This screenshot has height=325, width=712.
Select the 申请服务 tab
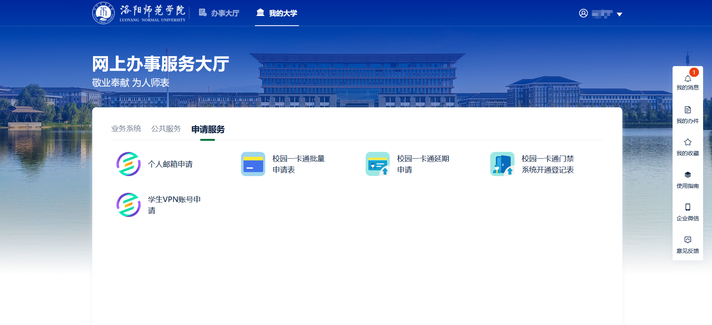click(x=208, y=129)
